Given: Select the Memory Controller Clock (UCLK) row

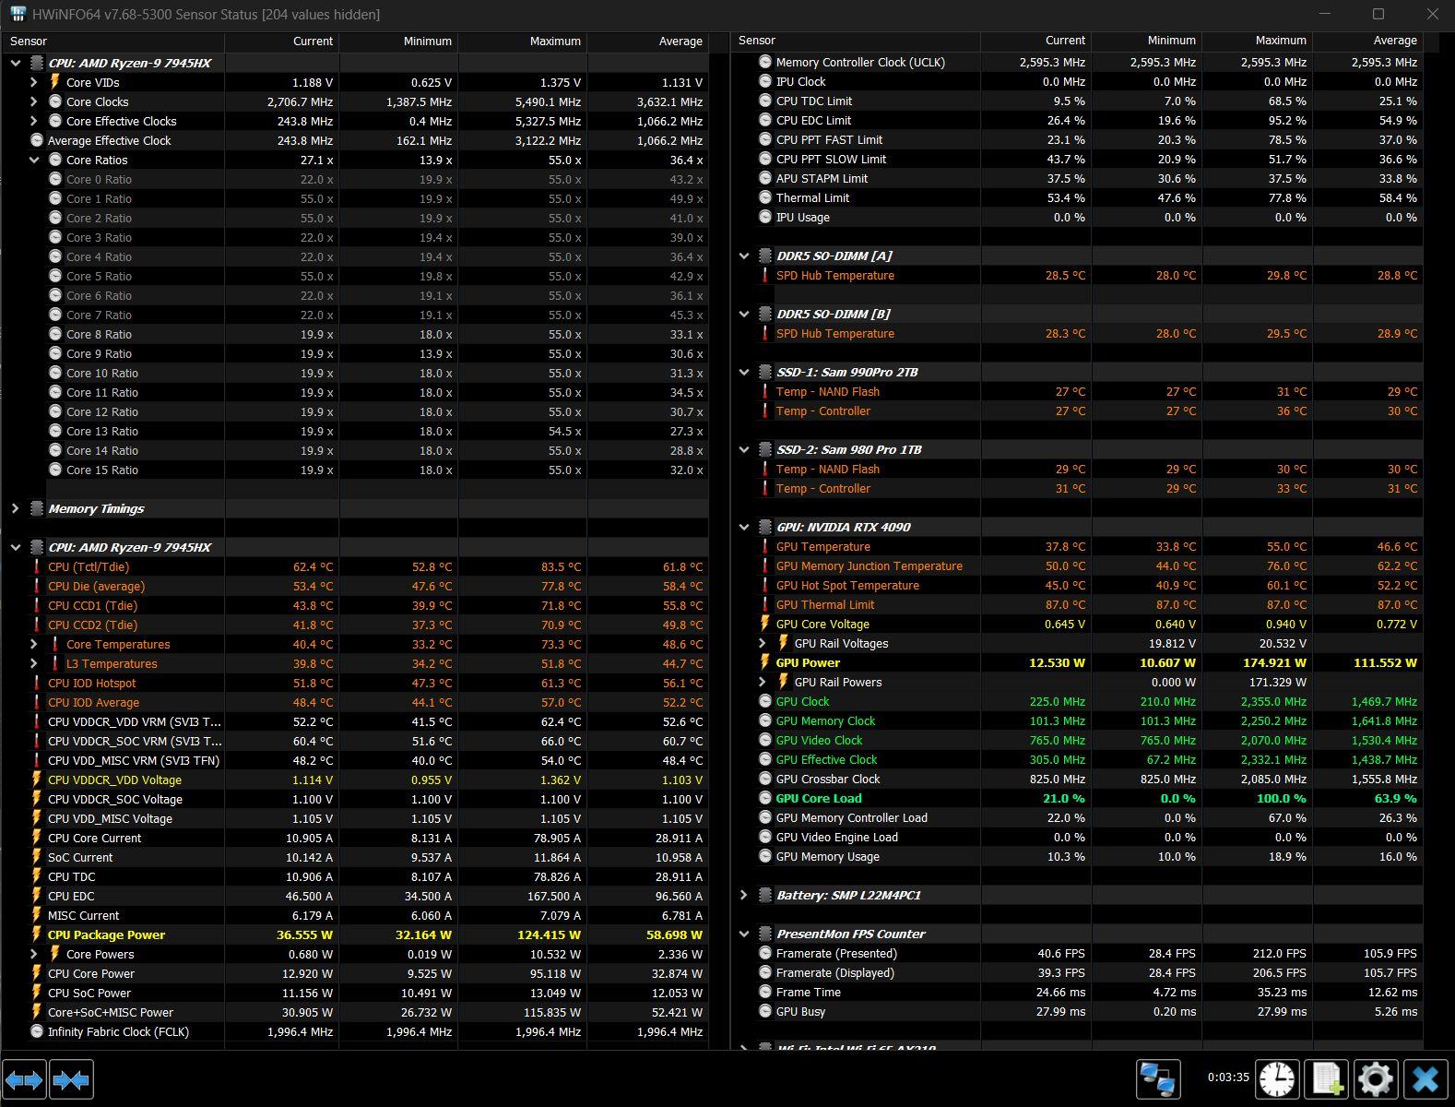Looking at the screenshot, I should [1076, 62].
